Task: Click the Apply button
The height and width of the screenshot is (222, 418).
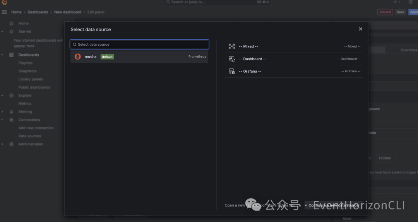Action: [x=413, y=12]
